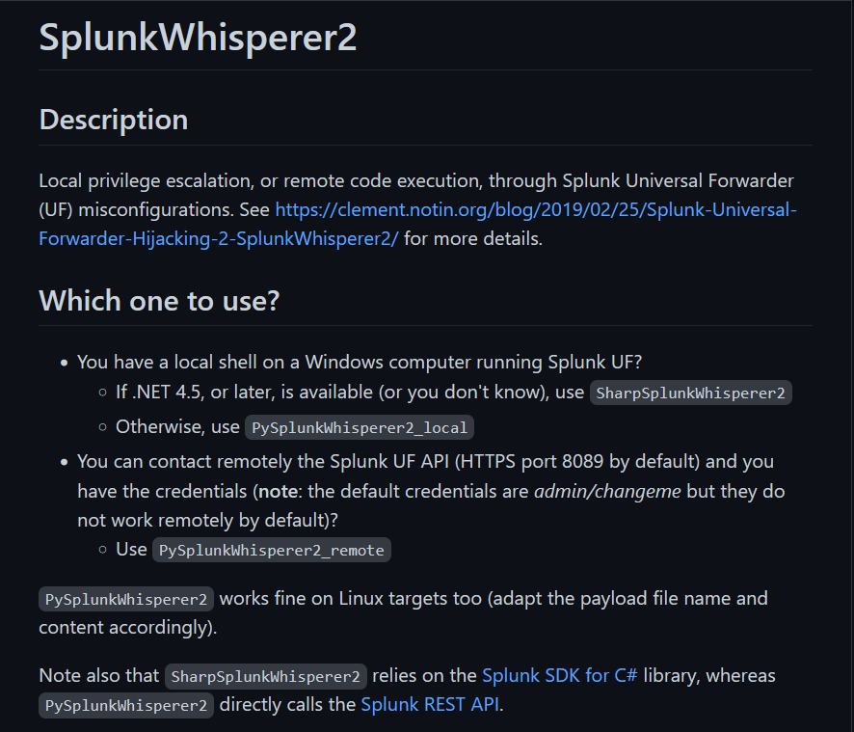854x732 pixels.
Task: Click the SplunkWhisperer2 main title heading
Action: 198,37
